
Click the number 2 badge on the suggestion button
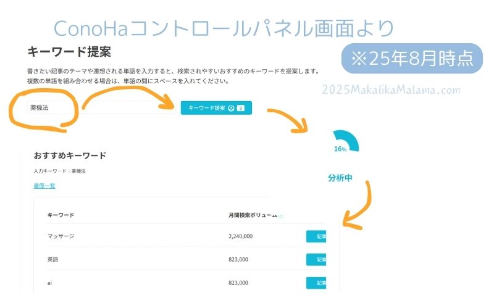241,108
